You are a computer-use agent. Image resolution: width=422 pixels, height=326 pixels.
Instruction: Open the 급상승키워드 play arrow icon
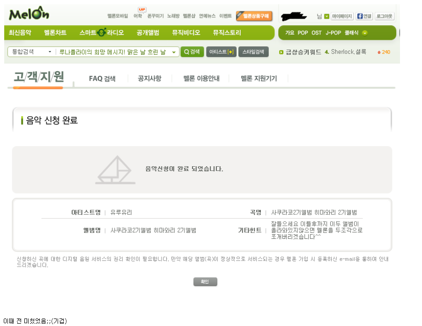pyautogui.click(x=281, y=52)
